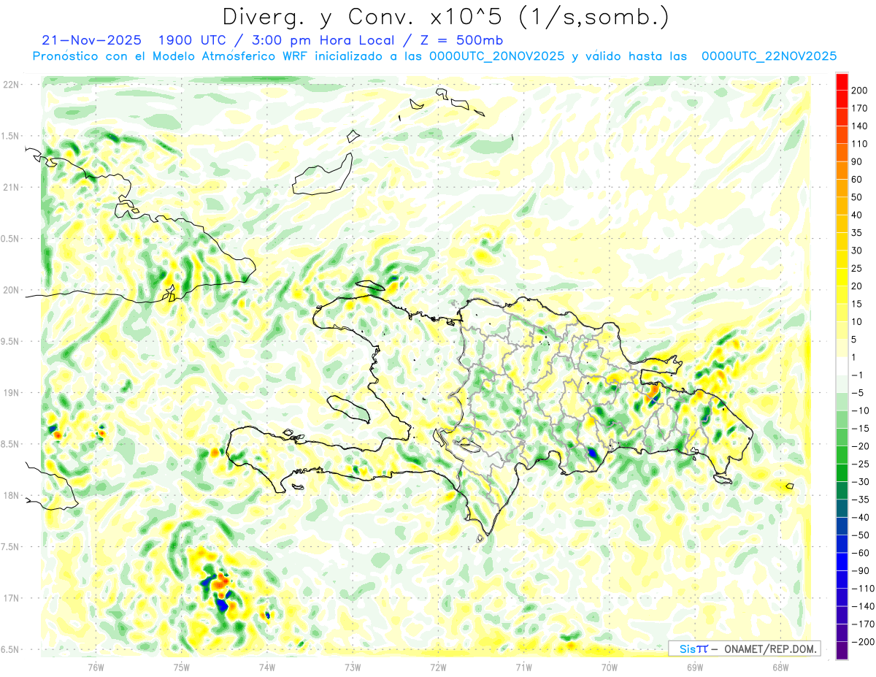Click the positive 50 scale value
Image resolution: width=876 pixels, height=677 pixels.
tap(857, 197)
